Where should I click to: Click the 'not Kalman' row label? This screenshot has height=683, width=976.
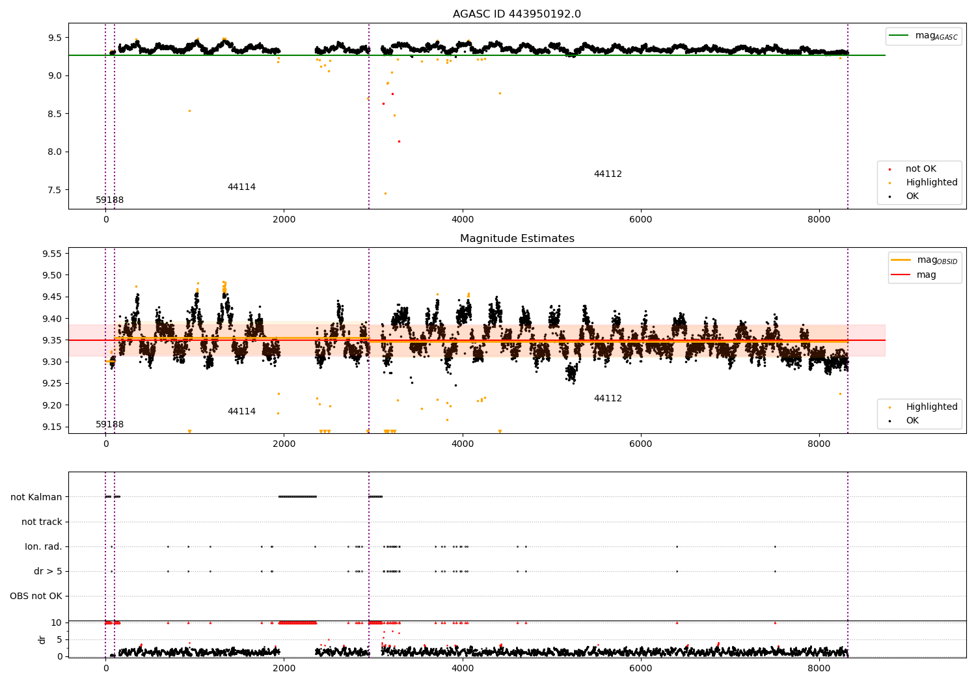36,498
